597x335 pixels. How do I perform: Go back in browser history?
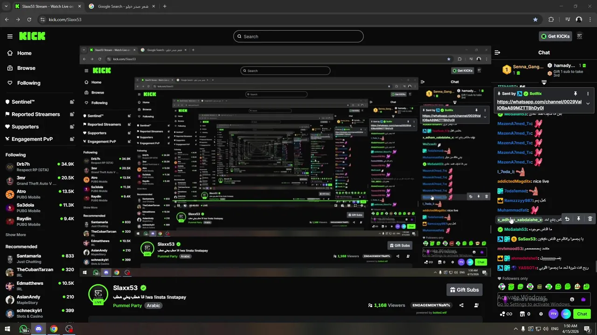pos(7,20)
